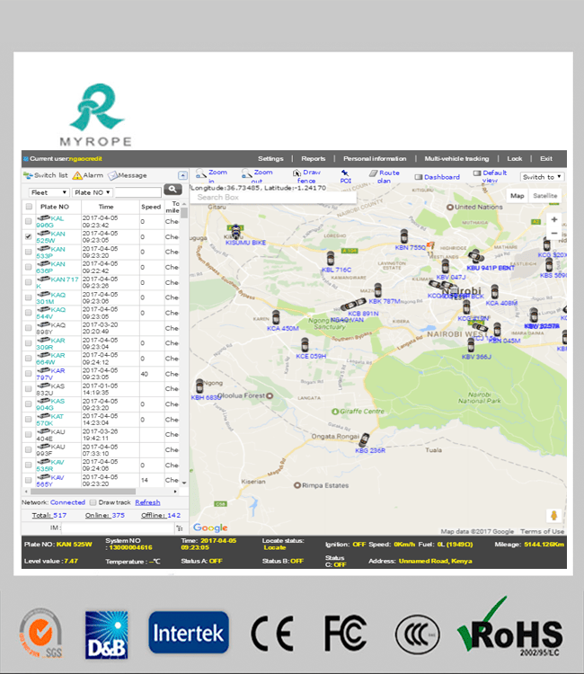The height and width of the screenshot is (674, 584).
Task: Click the map zoom-out minus button
Action: click(x=554, y=233)
